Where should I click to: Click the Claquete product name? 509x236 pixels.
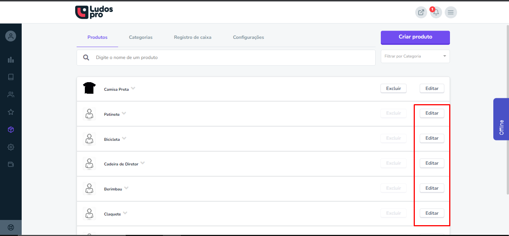[112, 214]
